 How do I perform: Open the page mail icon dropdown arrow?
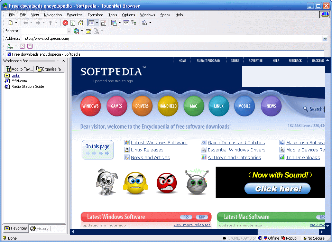click(x=120, y=23)
